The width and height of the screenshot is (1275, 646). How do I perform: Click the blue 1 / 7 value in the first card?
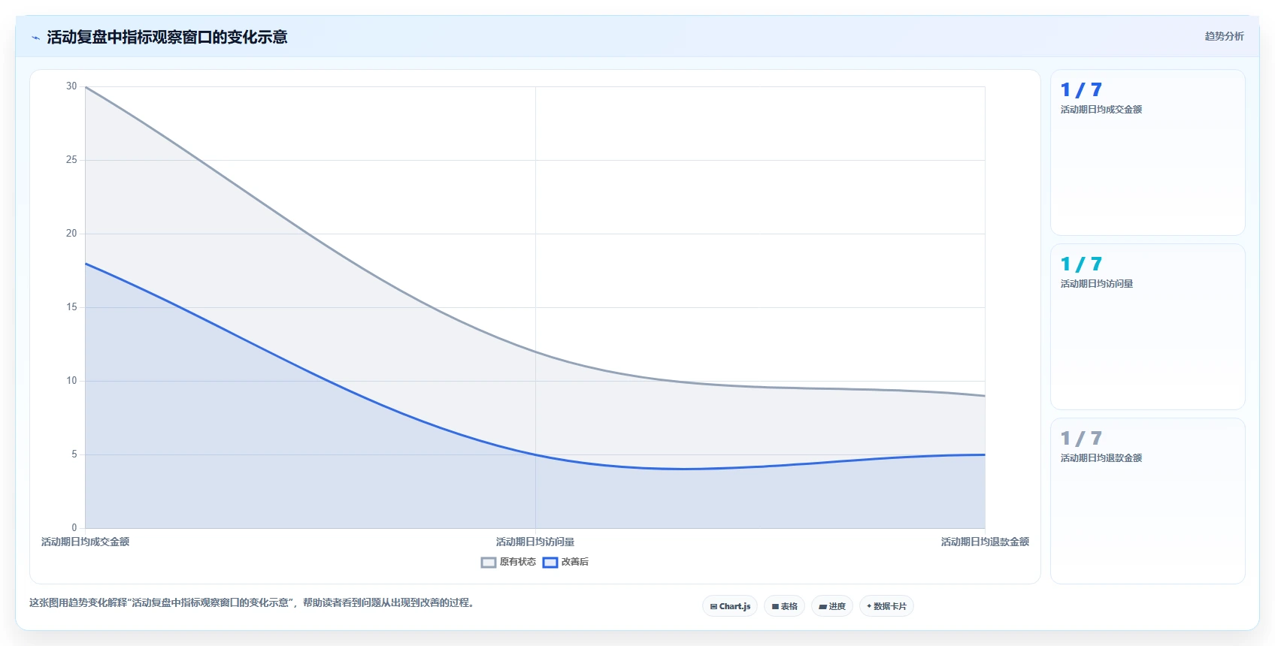pos(1081,90)
